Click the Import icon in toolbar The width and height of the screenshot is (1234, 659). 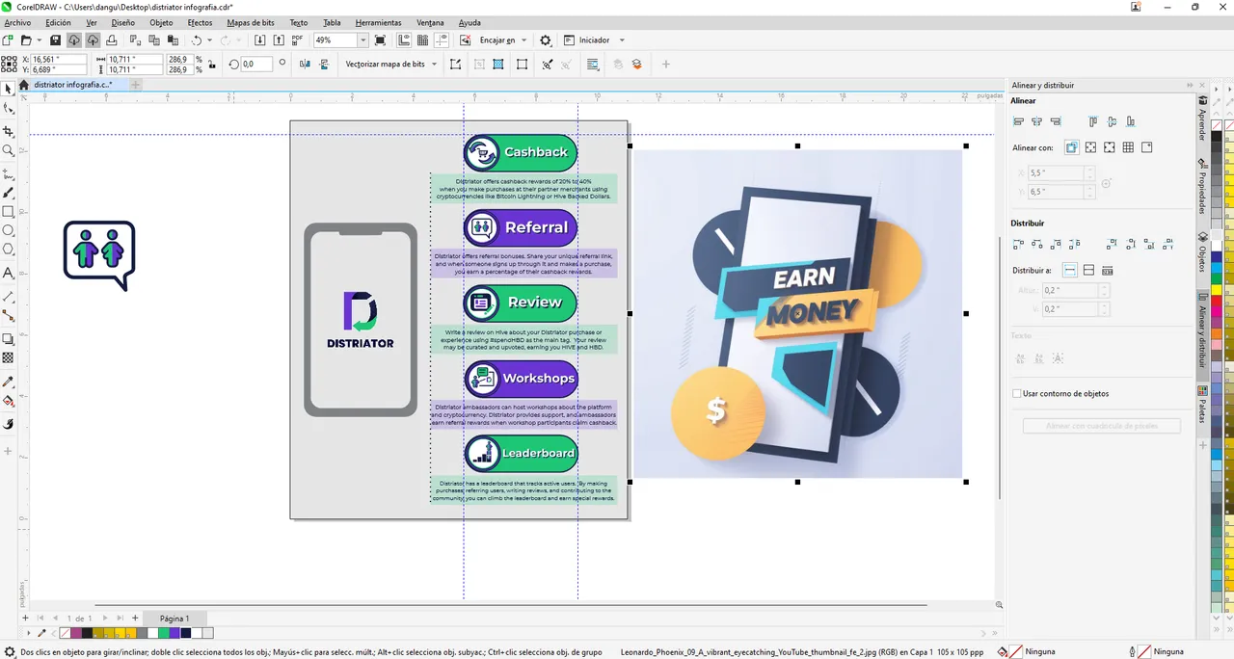coord(259,40)
